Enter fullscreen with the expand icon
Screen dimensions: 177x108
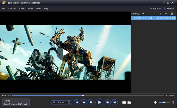click(x=173, y=102)
